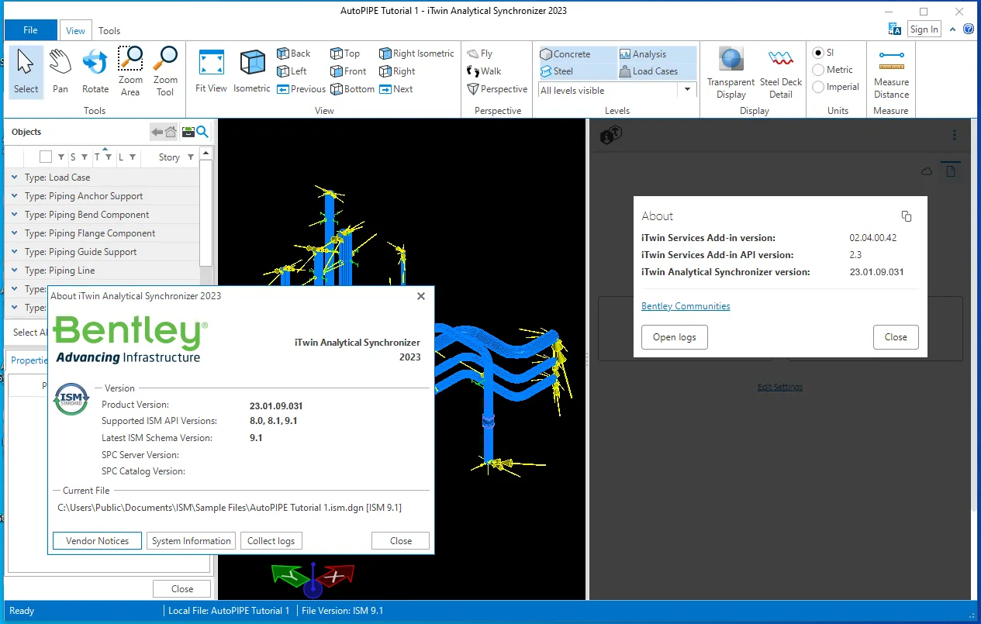Activate the Zoom Area tool
Screen dimensions: 981x624
click(130, 71)
